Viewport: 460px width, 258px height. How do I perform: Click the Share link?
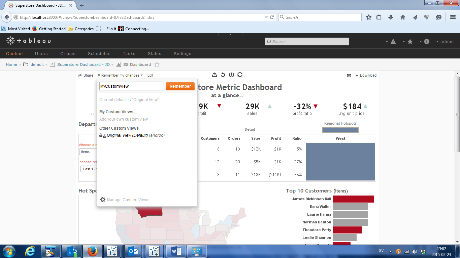(x=86, y=75)
